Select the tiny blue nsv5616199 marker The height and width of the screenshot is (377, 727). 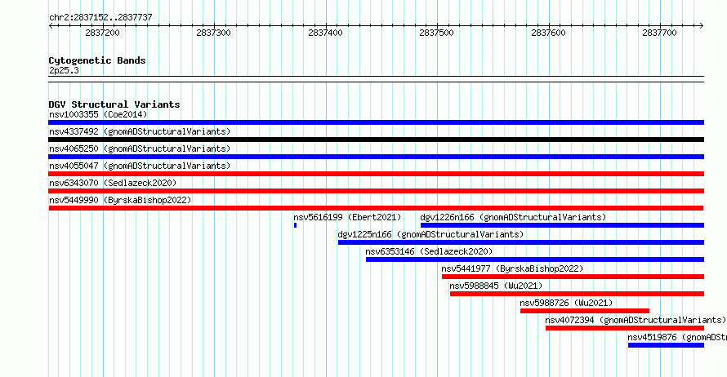[295, 225]
